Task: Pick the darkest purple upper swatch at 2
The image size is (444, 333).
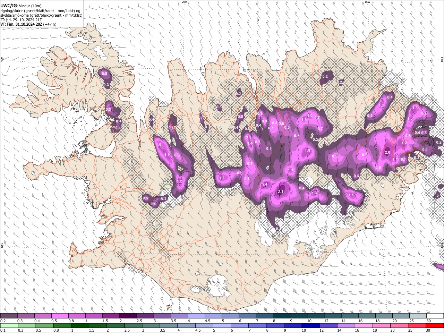Action: click(x=128, y=316)
